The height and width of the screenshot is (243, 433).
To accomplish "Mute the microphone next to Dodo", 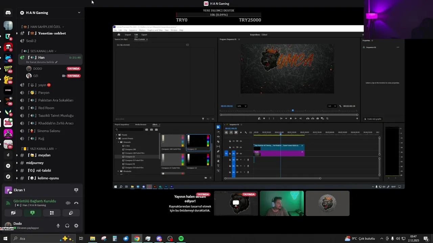I will pos(58,226).
